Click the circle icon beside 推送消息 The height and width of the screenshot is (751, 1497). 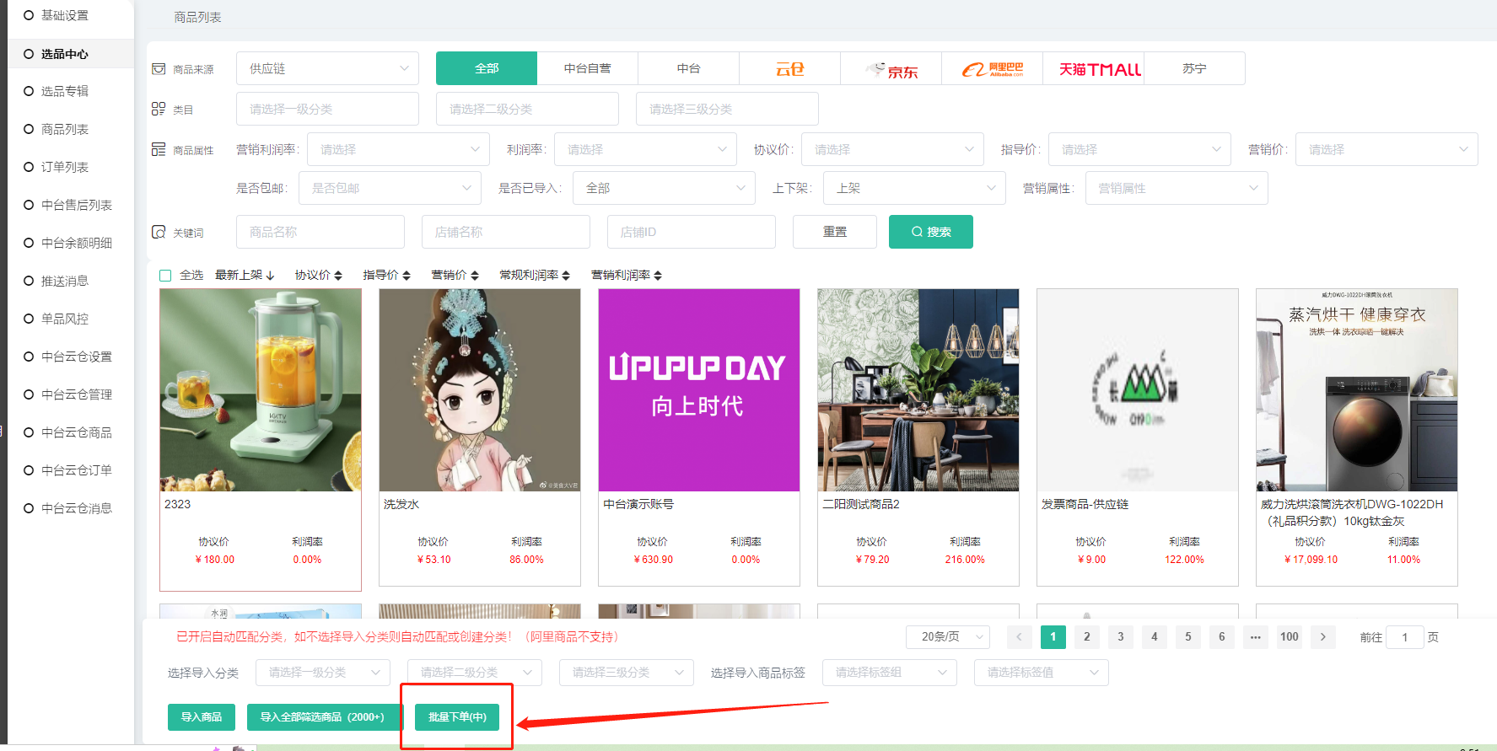point(29,281)
